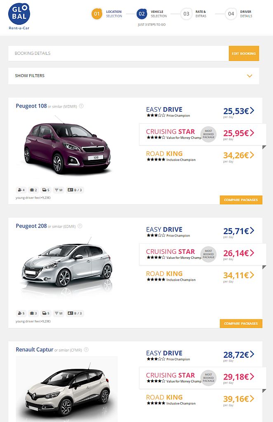Image resolution: width=273 pixels, height=422 pixels.
Task: Select the EASY DRIVE package for Renault Captur
Action: click(x=164, y=353)
